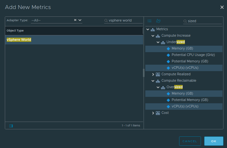This screenshot has width=227, height=148.
Task: Click the list view icon above metrics tree
Action: [x=150, y=21]
